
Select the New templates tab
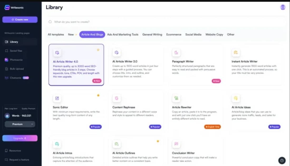coord(72,35)
